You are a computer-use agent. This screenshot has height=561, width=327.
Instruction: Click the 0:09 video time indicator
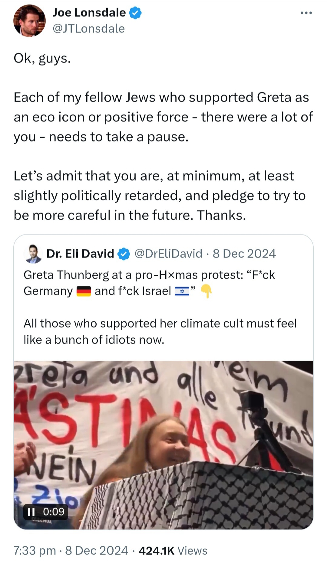tap(54, 512)
